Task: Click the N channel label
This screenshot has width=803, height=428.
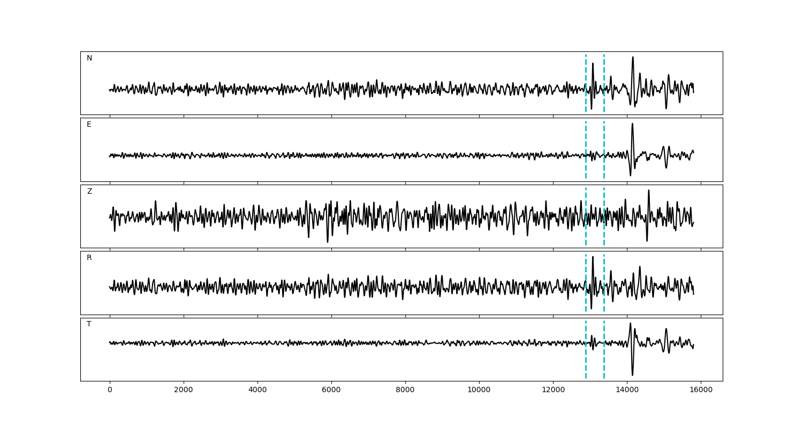Action: (x=89, y=58)
